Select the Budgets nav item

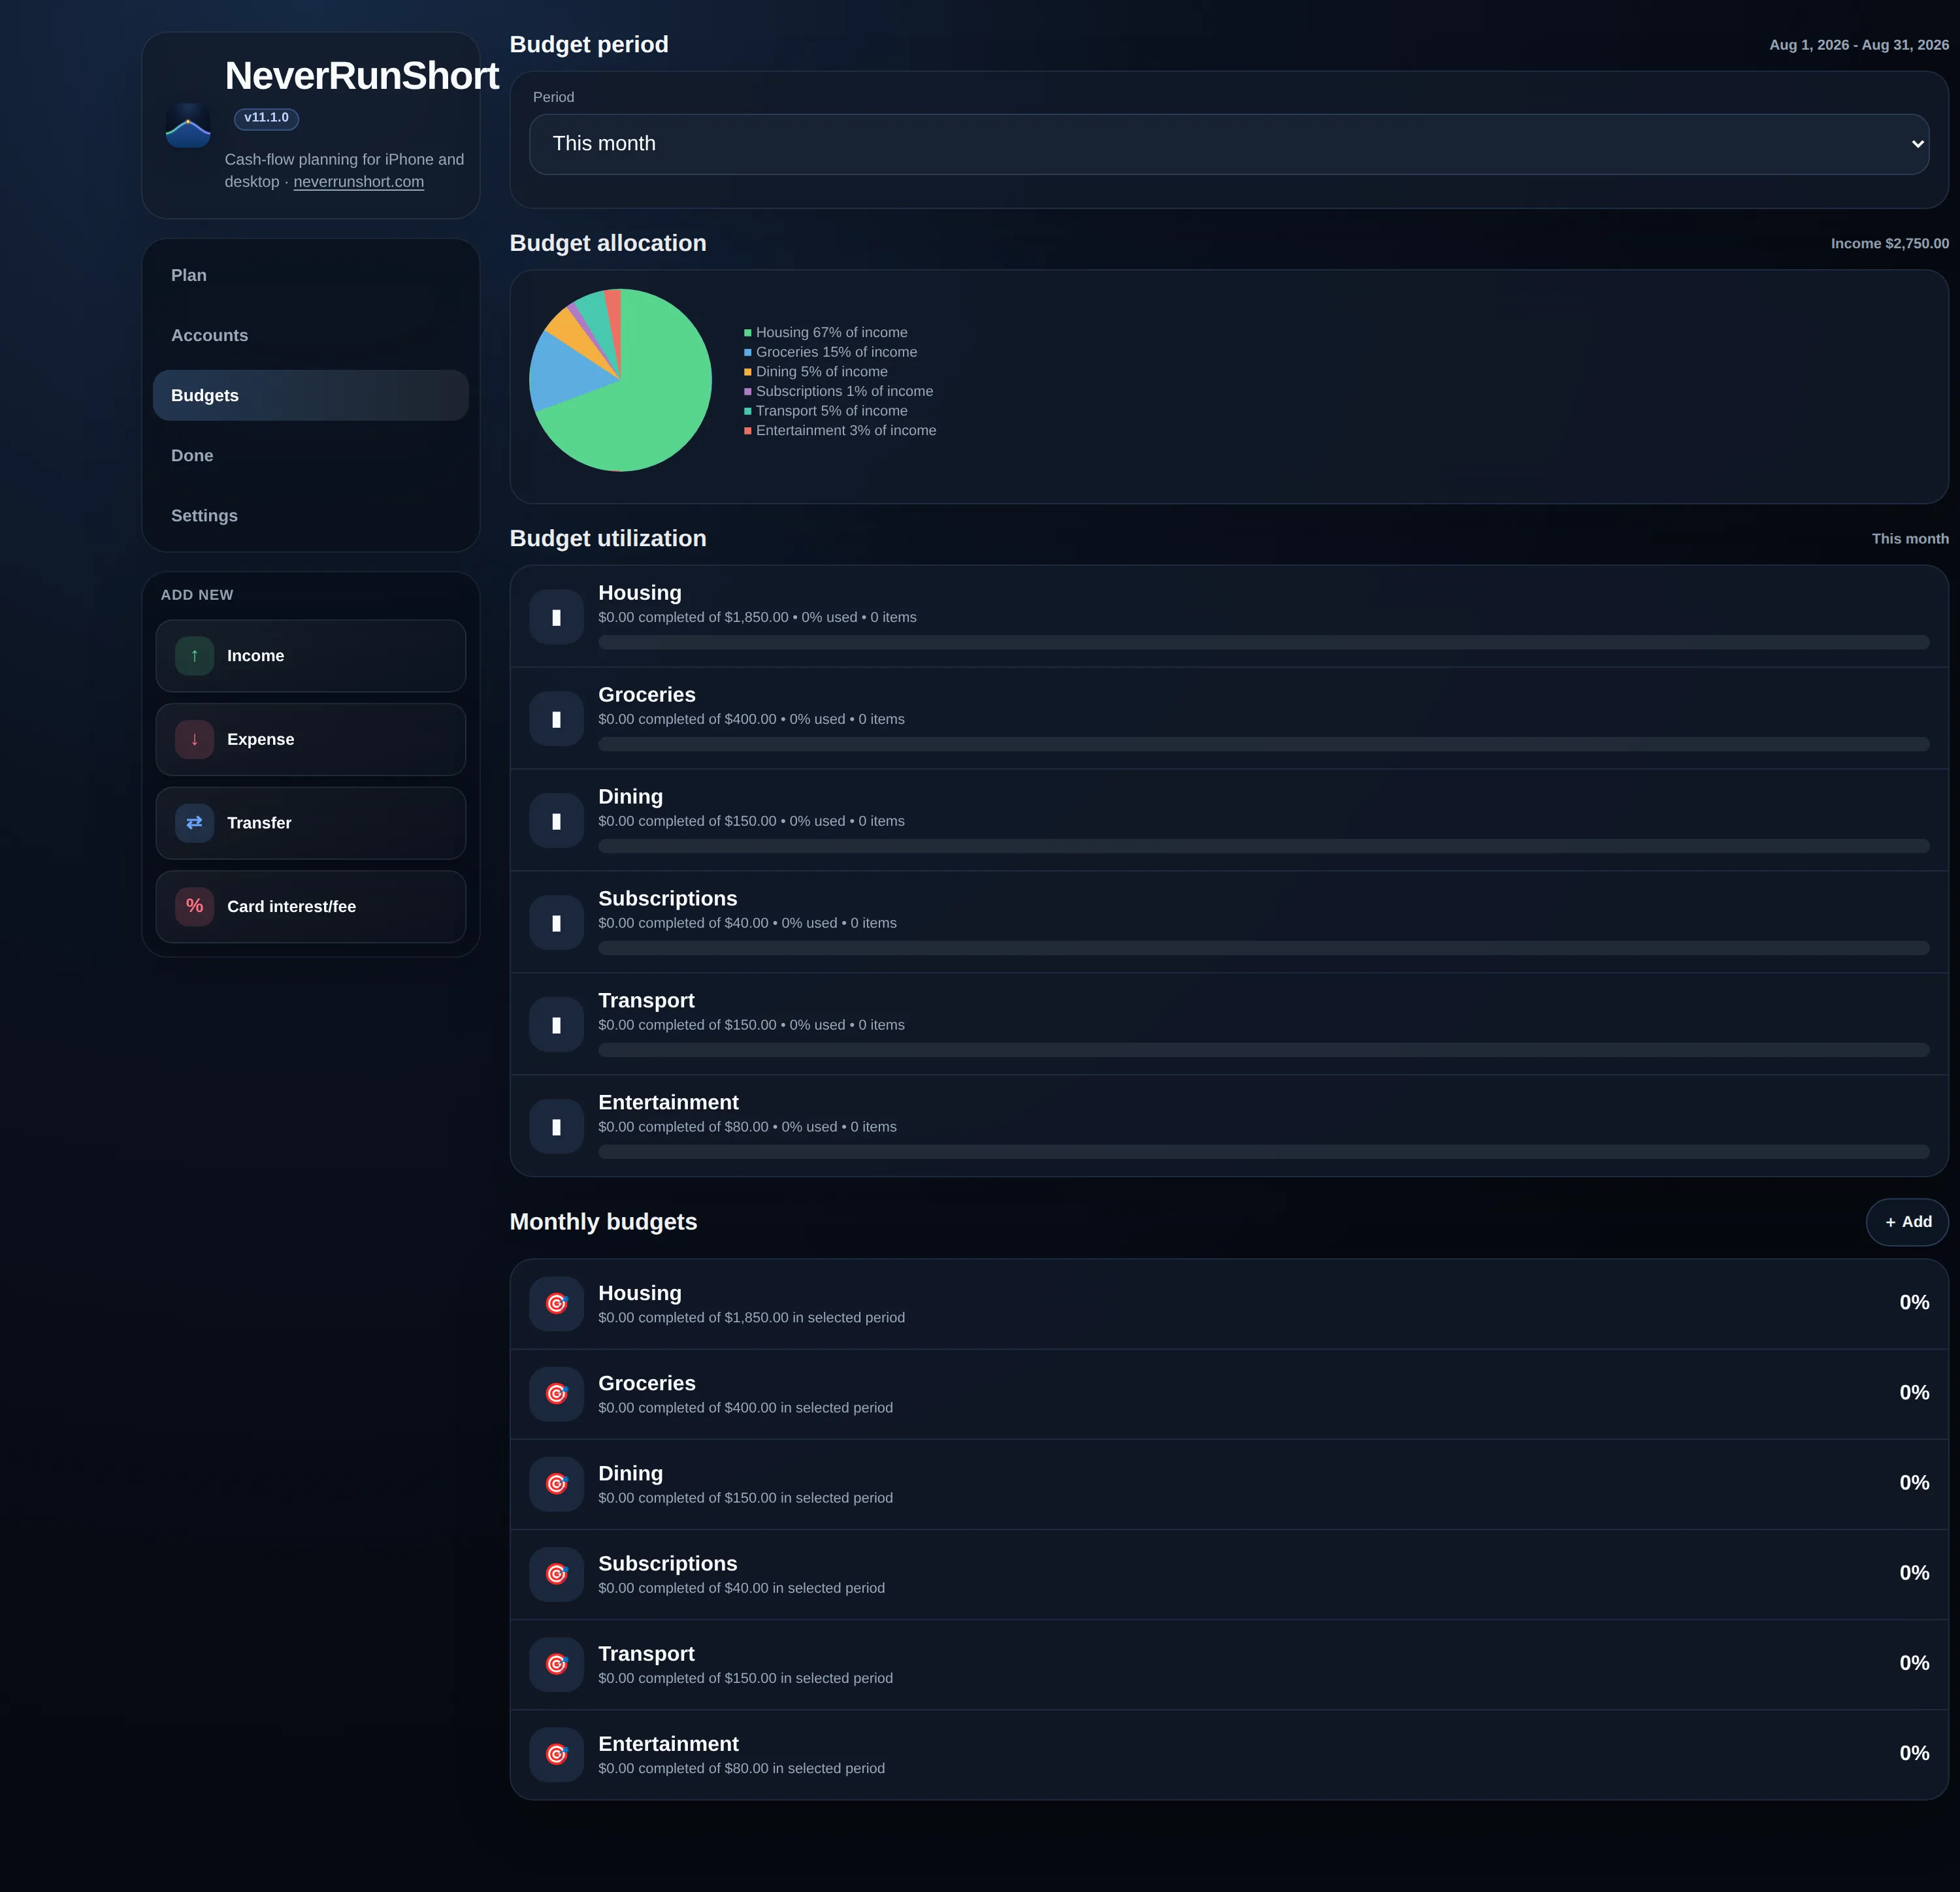(x=311, y=395)
